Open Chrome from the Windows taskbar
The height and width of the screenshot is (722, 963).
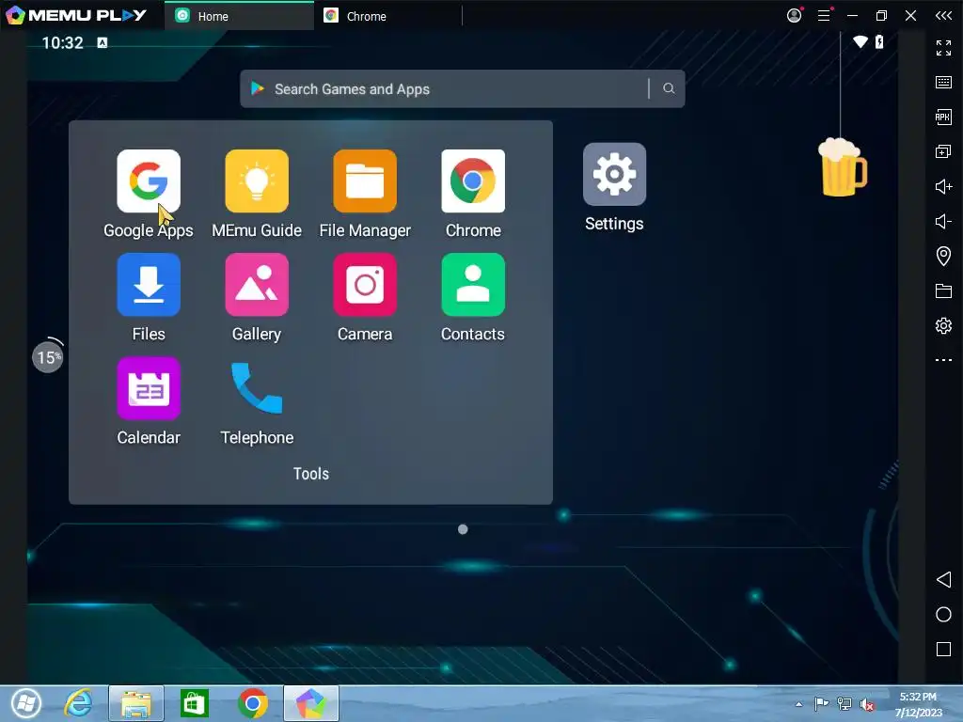coord(252,703)
